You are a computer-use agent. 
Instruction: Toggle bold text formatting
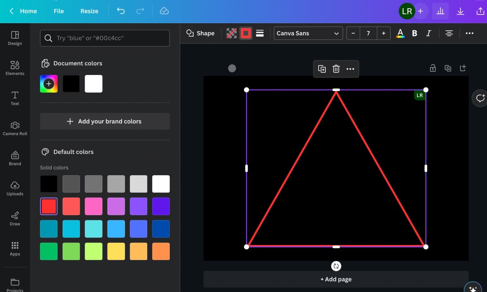(x=414, y=33)
